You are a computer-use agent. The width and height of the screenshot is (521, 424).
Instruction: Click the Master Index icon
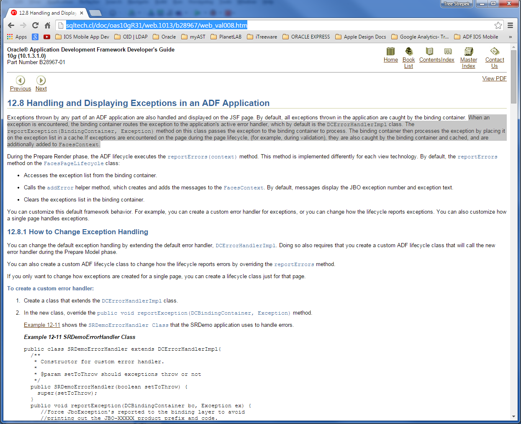469,51
